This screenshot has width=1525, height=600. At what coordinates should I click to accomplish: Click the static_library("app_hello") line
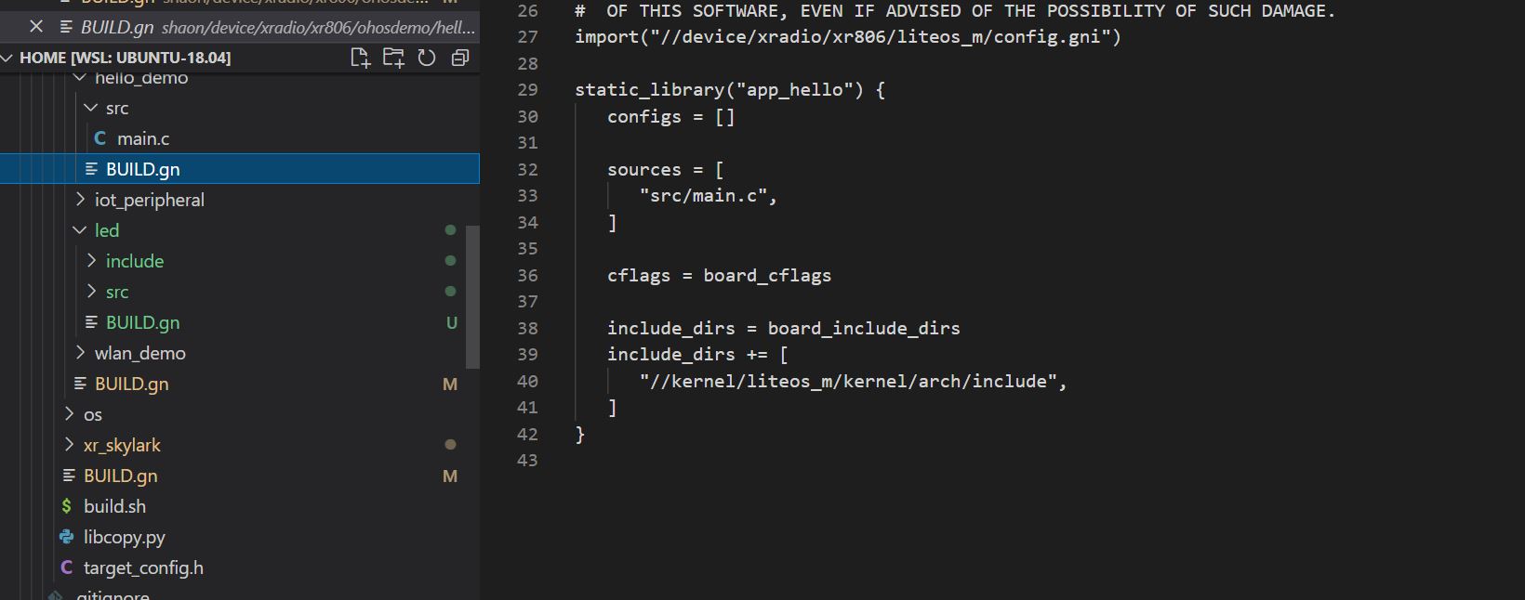pos(730,90)
